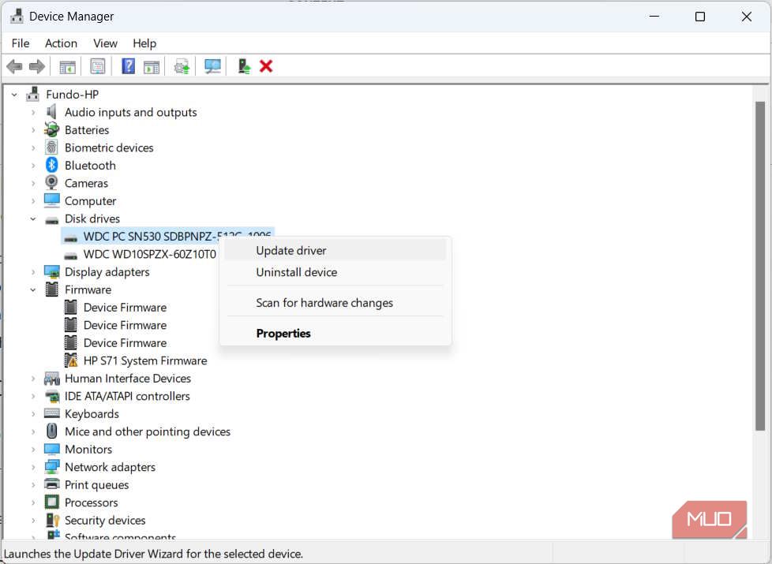Click the Forward arrow toolbar icon
This screenshot has height=564, width=772.
point(37,66)
